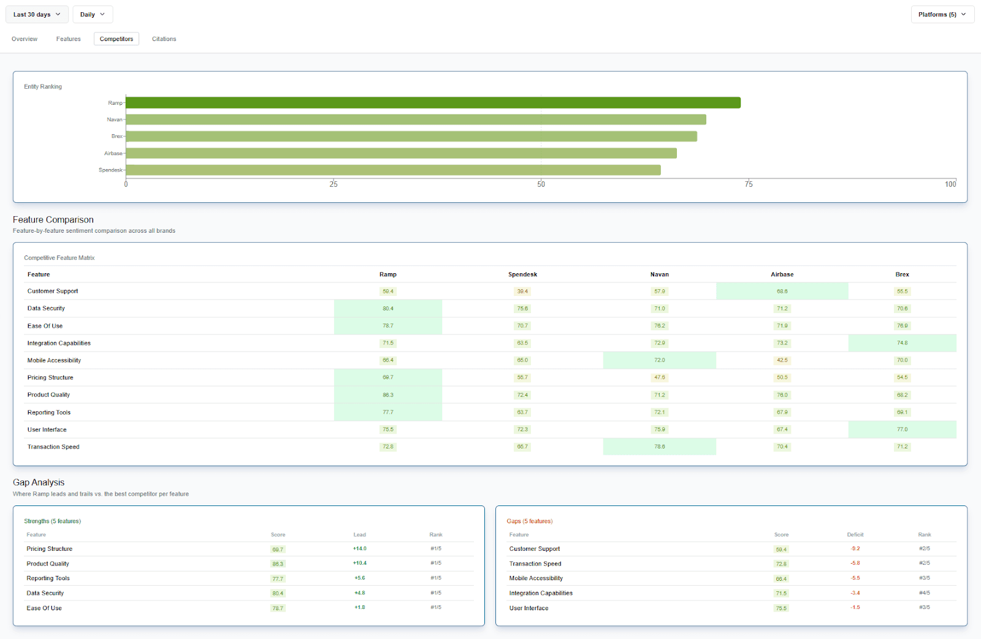Open the Platforms (5) filter dropdown
This screenshot has height=639, width=981.
(942, 14)
